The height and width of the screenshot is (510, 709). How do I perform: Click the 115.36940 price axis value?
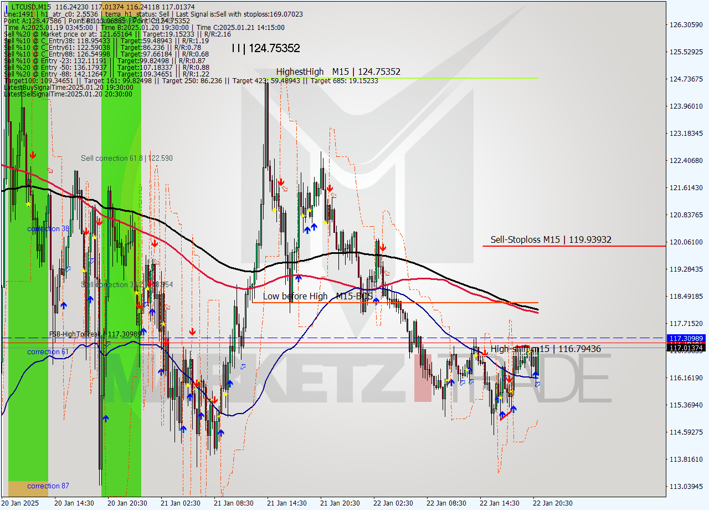686,405
